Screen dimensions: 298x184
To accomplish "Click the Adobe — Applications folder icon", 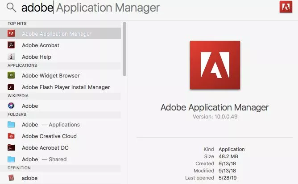I will click(11, 125).
